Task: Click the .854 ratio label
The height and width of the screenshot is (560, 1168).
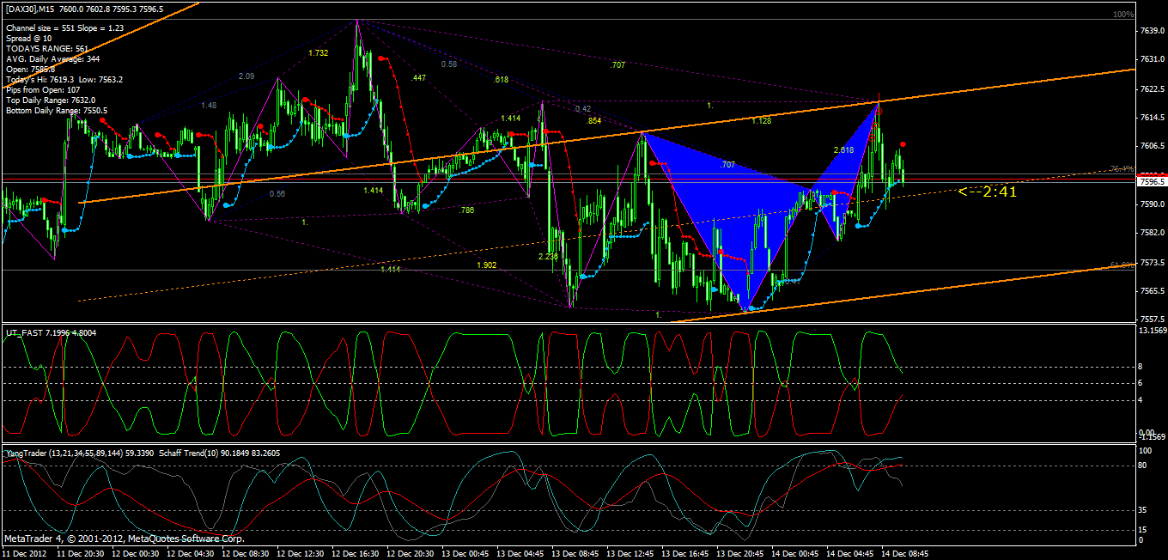Action: 593,121
